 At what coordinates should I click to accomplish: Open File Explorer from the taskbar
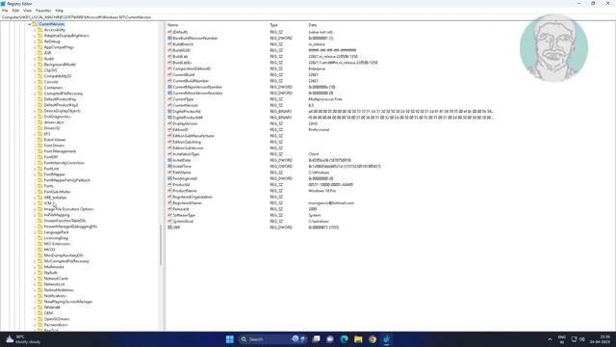[358, 339]
